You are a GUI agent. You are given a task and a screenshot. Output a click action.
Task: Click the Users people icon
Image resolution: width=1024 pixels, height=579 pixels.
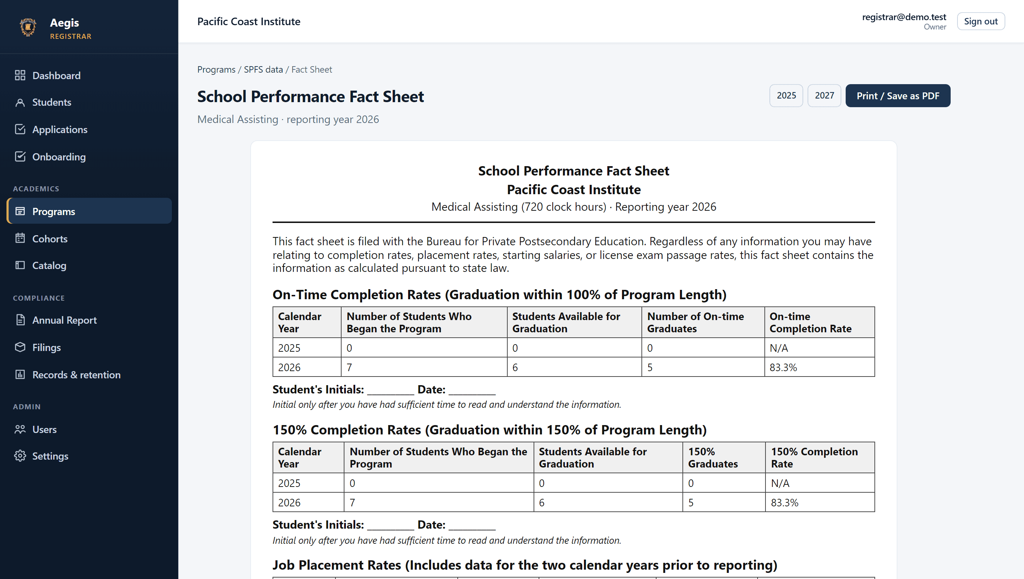[x=20, y=429]
